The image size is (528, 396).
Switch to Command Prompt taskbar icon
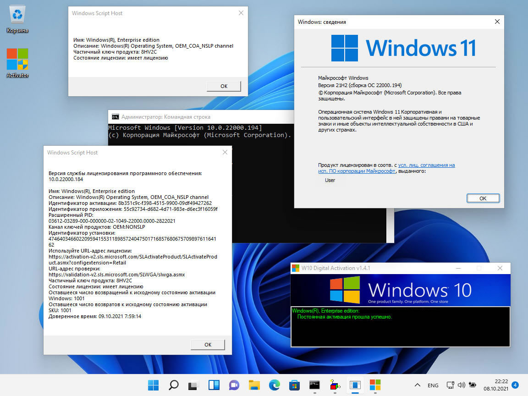pos(314,385)
